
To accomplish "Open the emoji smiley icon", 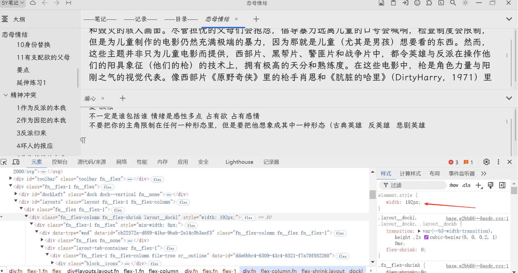I will [x=417, y=3].
